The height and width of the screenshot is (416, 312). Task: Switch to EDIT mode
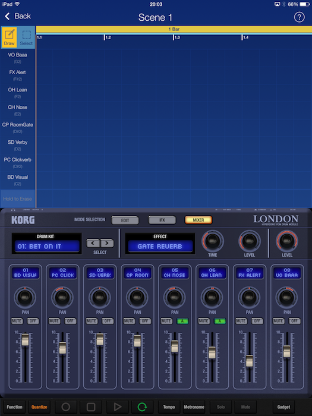click(125, 220)
